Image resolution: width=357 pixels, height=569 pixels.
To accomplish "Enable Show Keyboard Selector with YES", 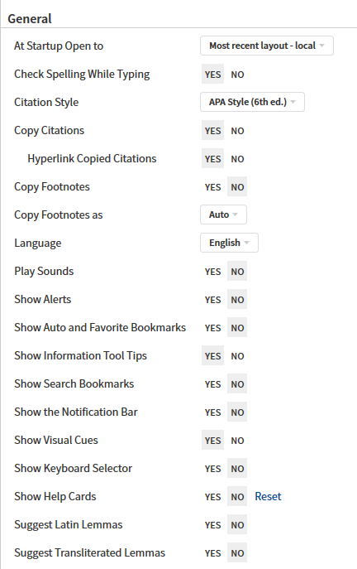I will click(x=212, y=469).
